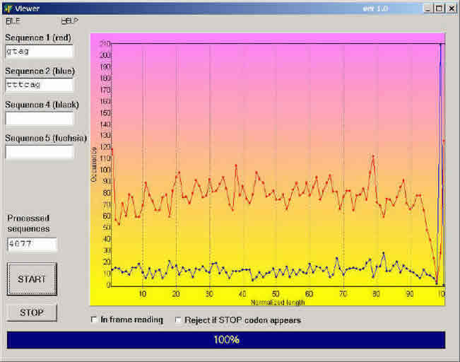460x362 pixels.
Task: Click the 'Occurrence' y-axis label
Action: (x=93, y=165)
